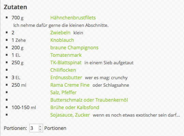
Task: Open the Rama Creme Fine link
Action: 70,85
